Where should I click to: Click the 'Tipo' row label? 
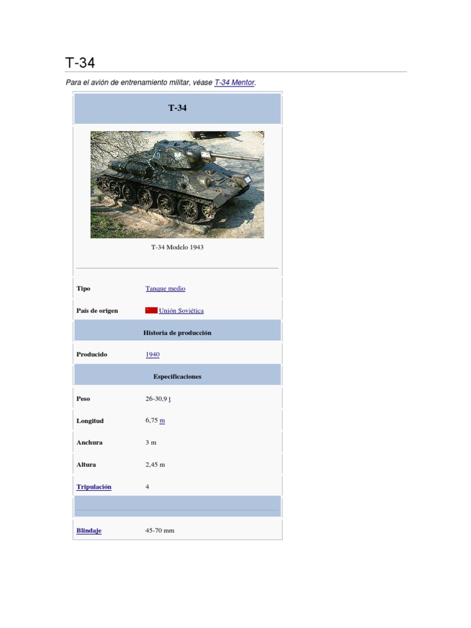point(83,288)
